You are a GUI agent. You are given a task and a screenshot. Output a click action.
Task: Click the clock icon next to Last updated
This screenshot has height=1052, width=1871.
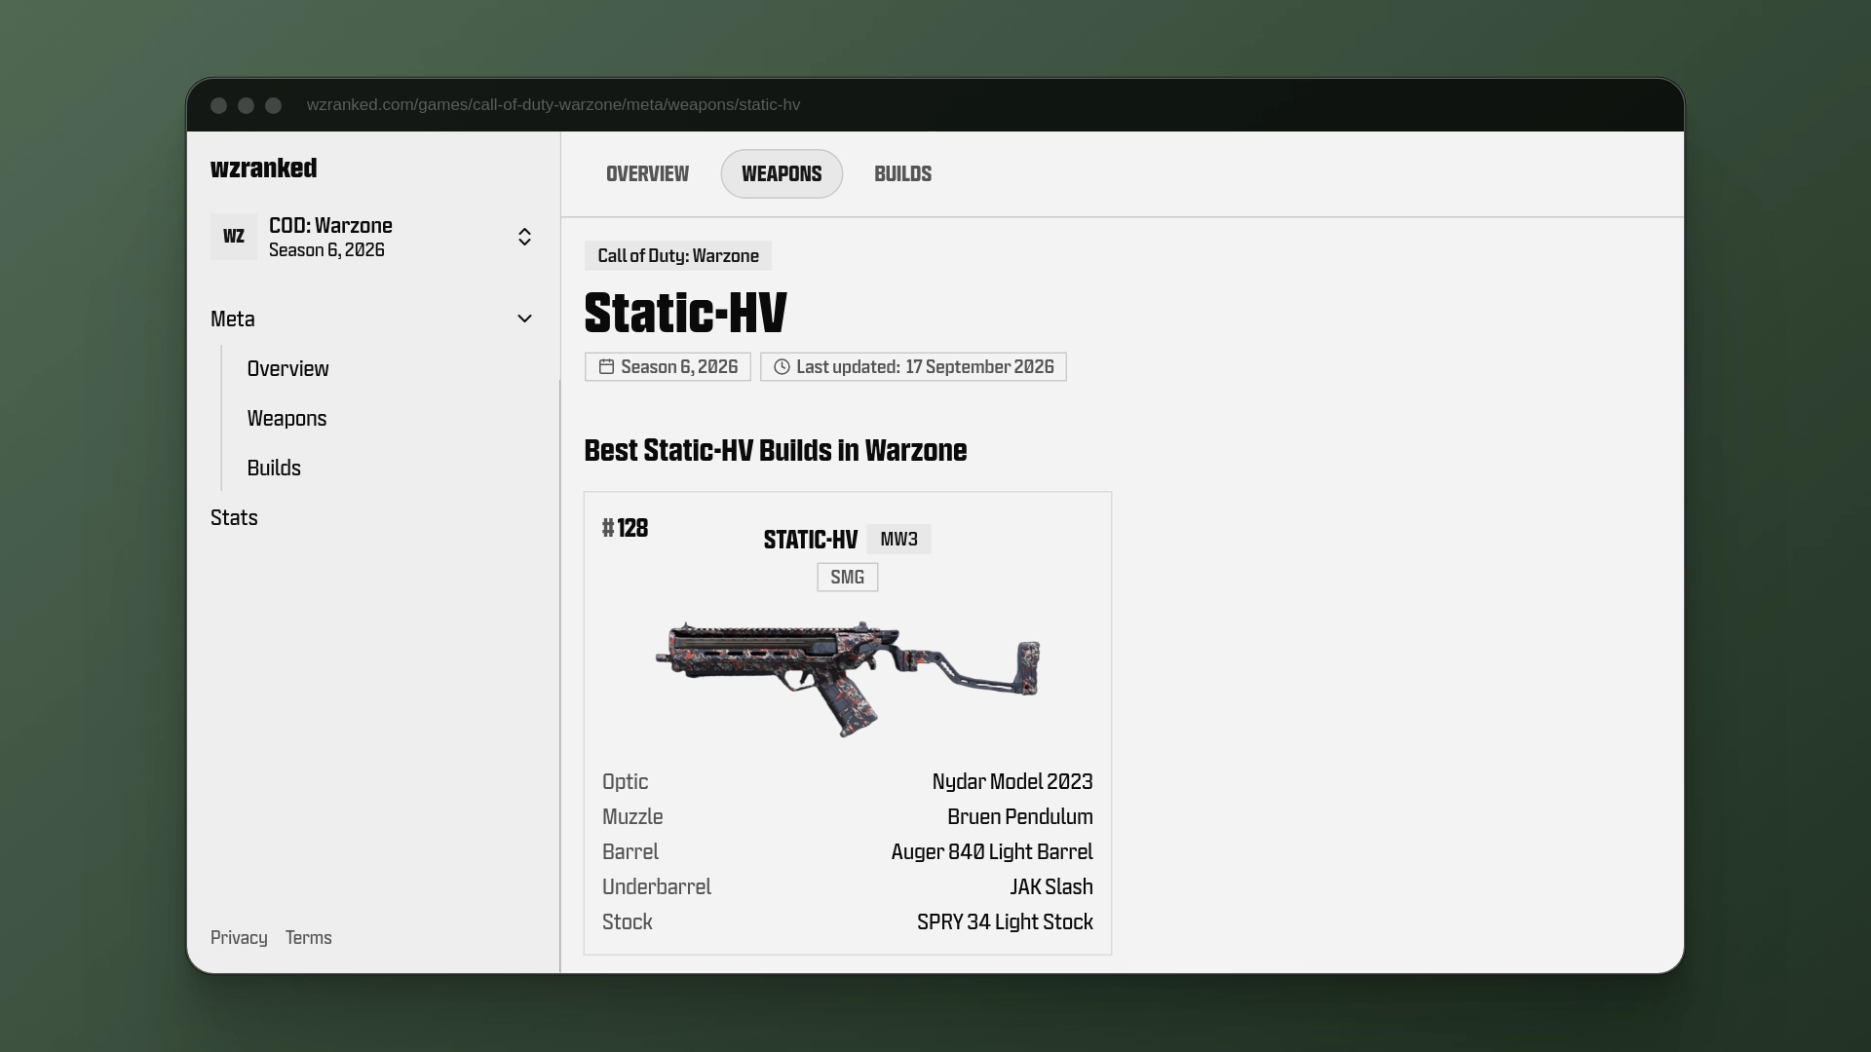(782, 366)
